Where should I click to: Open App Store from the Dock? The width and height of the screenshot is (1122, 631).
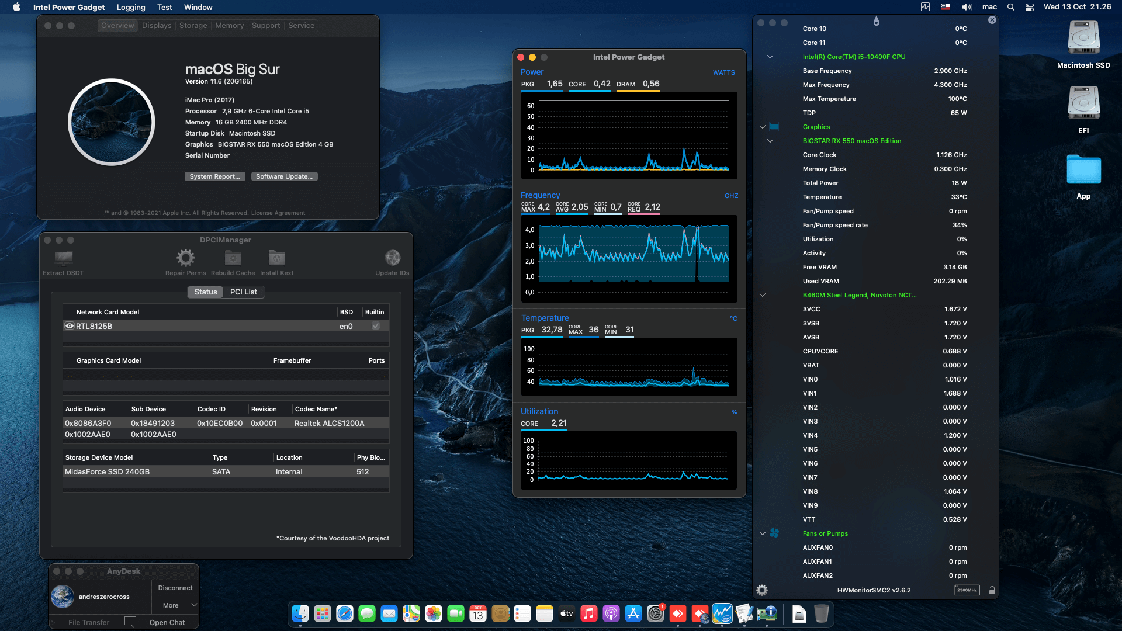point(633,613)
